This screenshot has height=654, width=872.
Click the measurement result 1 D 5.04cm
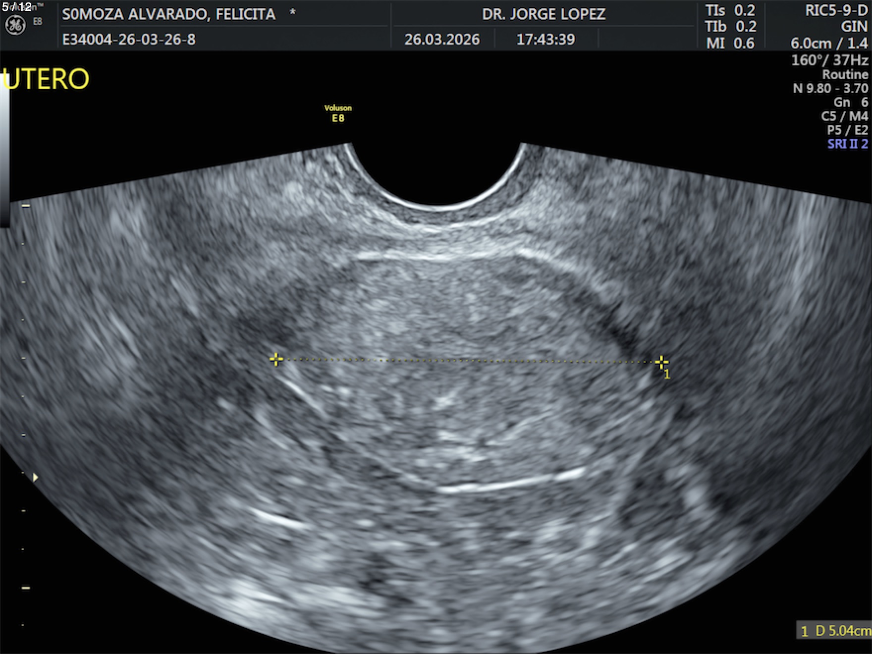835,631
